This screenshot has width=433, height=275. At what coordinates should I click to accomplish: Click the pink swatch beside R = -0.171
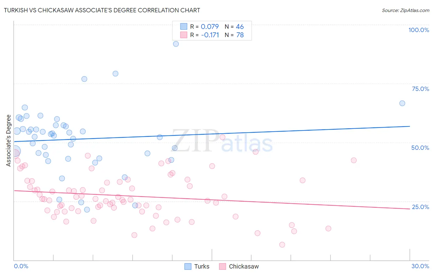click(x=184, y=35)
